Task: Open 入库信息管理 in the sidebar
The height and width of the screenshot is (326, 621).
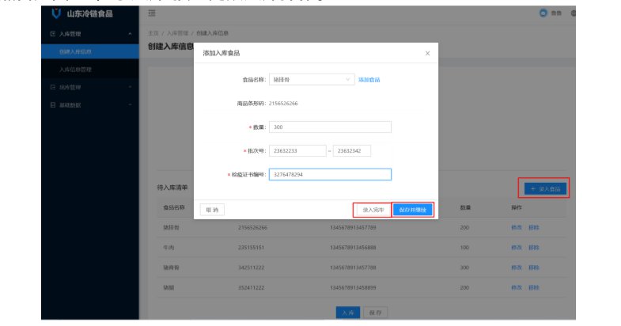Action: (x=75, y=70)
